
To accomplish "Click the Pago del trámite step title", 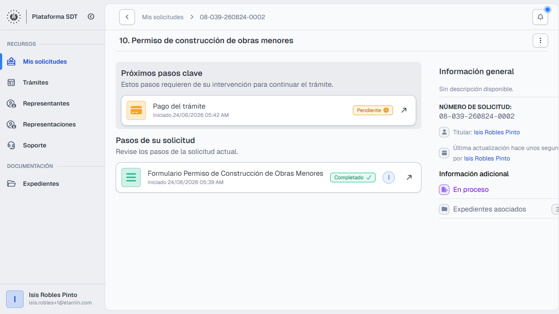I will 179,106.
